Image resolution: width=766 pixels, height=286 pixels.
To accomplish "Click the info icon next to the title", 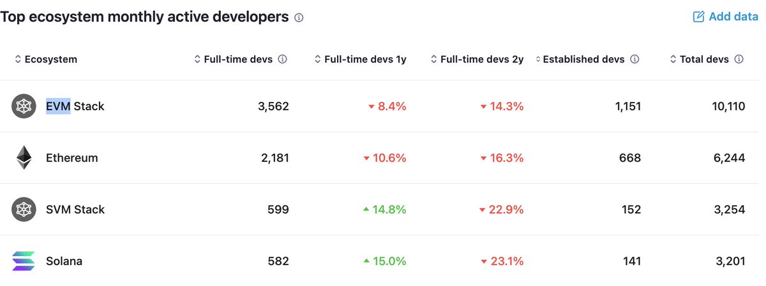I will pos(299,18).
